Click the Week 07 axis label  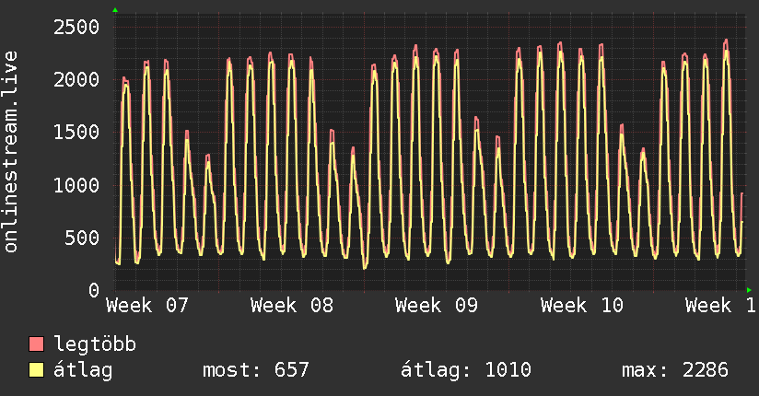[x=147, y=306]
